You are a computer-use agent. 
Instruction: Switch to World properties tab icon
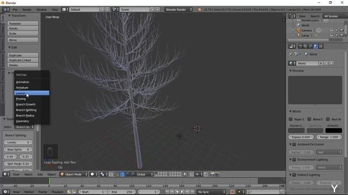315,46
